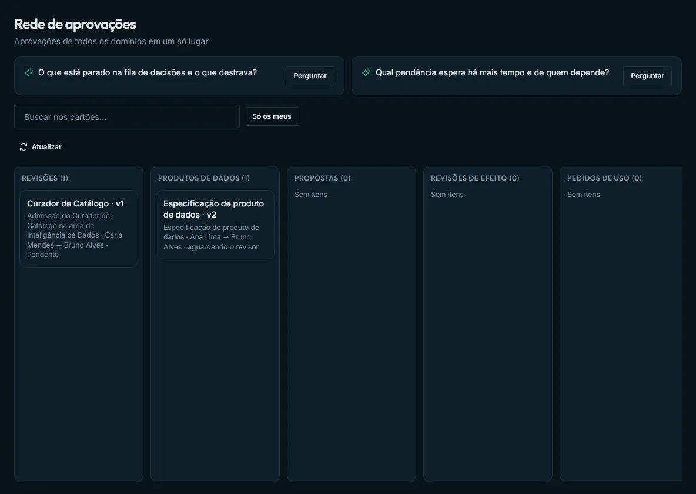Click "Sem itens" in the Pedidos de uso column
This screenshot has height=494, width=696.
[583, 195]
